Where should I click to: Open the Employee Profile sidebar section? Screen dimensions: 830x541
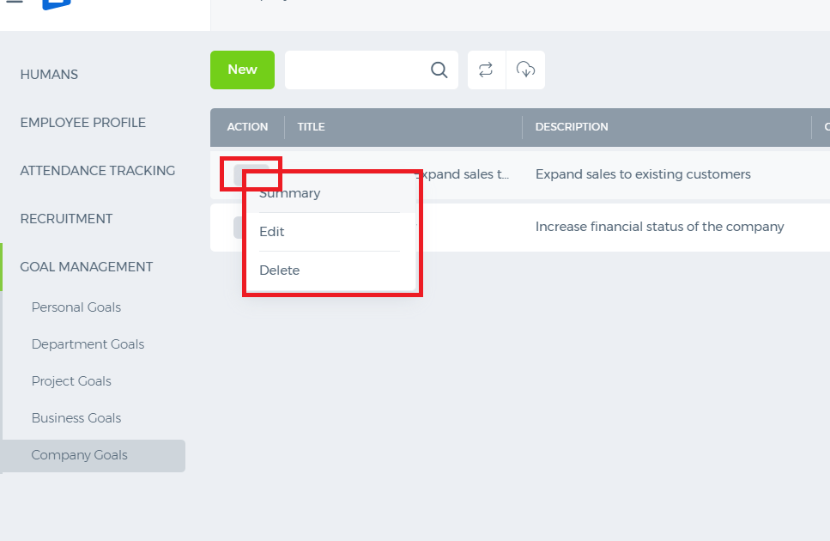(83, 123)
